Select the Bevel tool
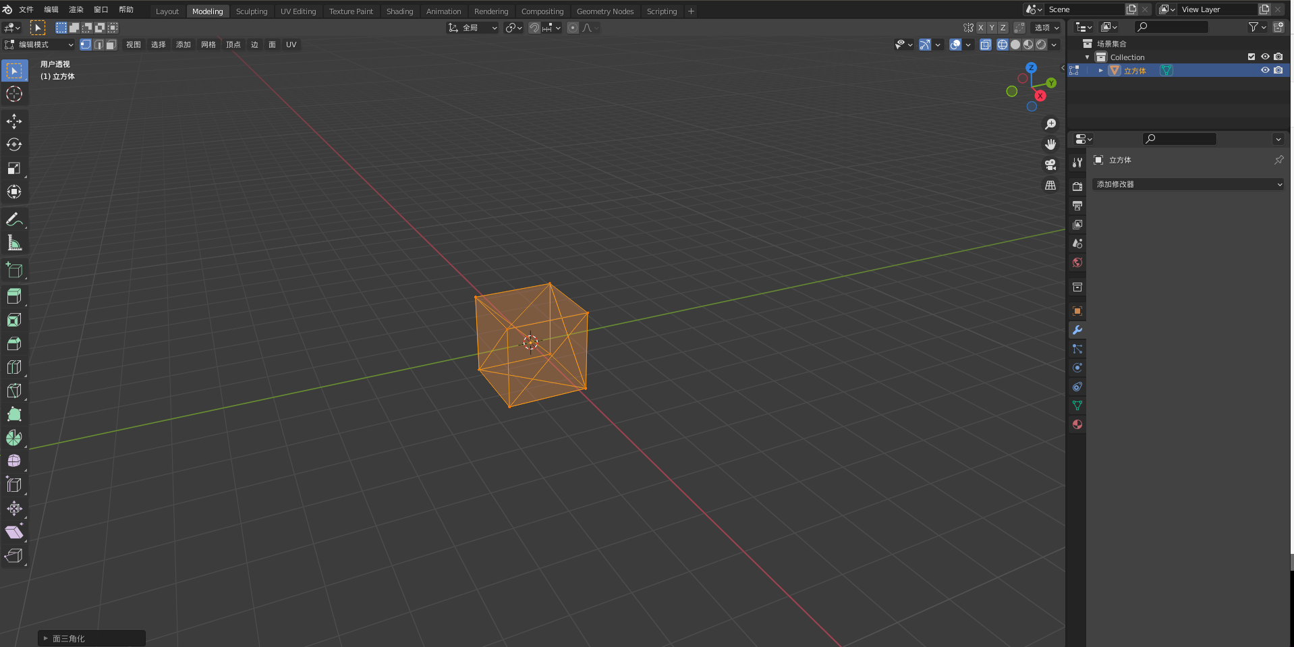The height and width of the screenshot is (647, 1294). (14, 343)
